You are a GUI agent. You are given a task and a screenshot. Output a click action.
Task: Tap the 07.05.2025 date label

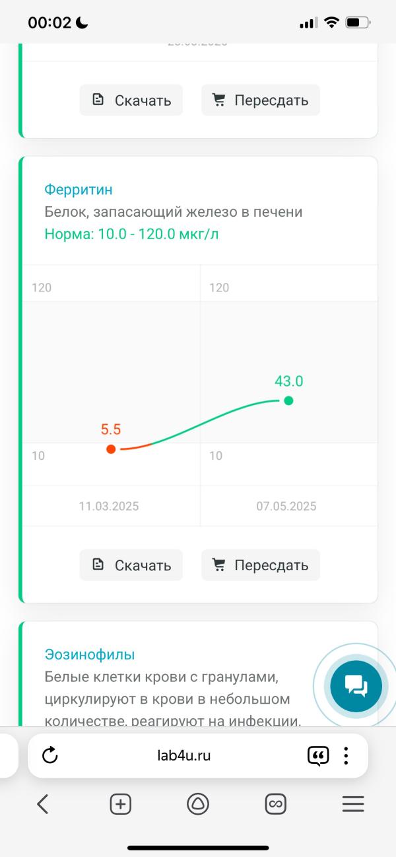(x=286, y=507)
